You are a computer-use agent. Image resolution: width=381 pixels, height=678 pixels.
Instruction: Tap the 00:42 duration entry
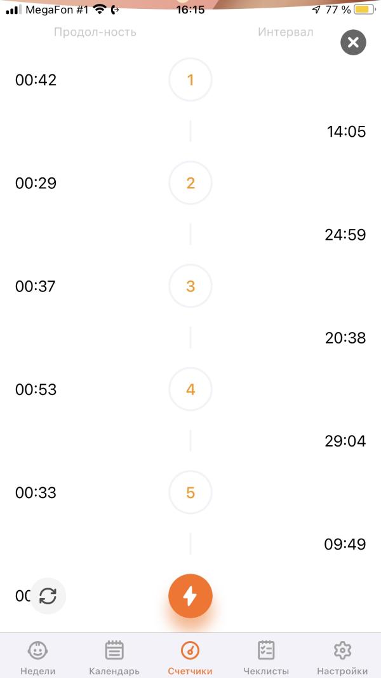36,80
